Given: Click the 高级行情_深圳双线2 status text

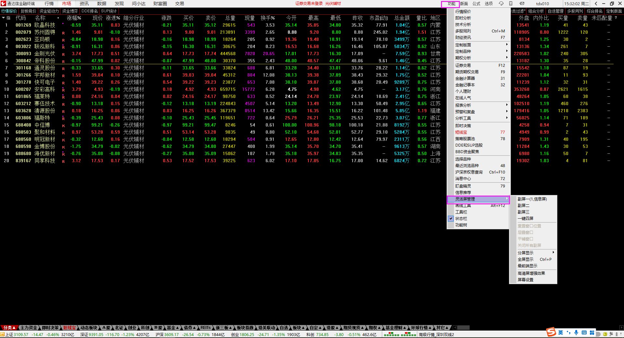Looking at the screenshot, I should tap(436, 334).
